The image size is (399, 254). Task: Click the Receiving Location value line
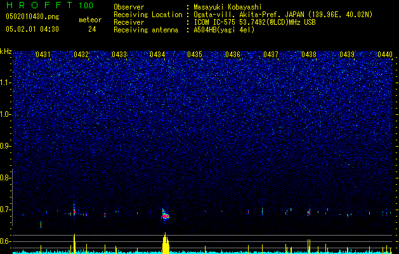tap(283, 15)
